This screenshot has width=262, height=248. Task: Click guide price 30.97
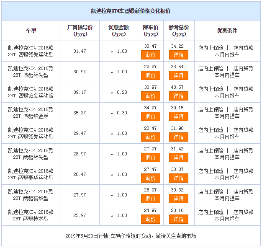point(80,72)
